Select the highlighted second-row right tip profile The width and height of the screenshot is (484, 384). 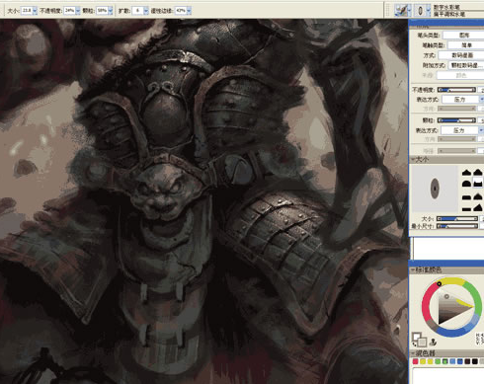[478, 184]
